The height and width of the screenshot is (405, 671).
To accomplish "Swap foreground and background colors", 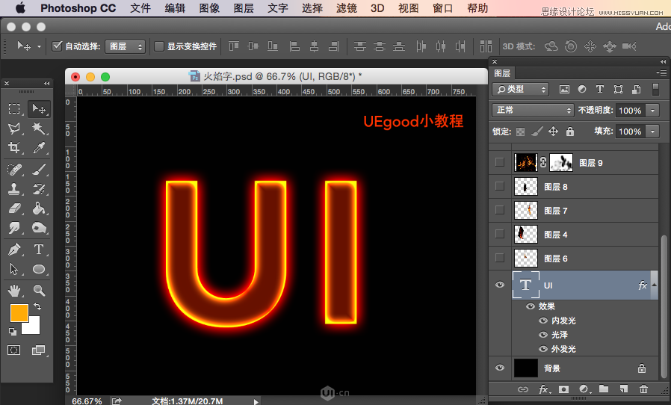I will [37, 306].
